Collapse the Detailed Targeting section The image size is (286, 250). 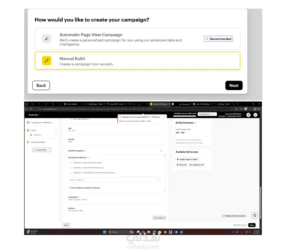[161, 151]
